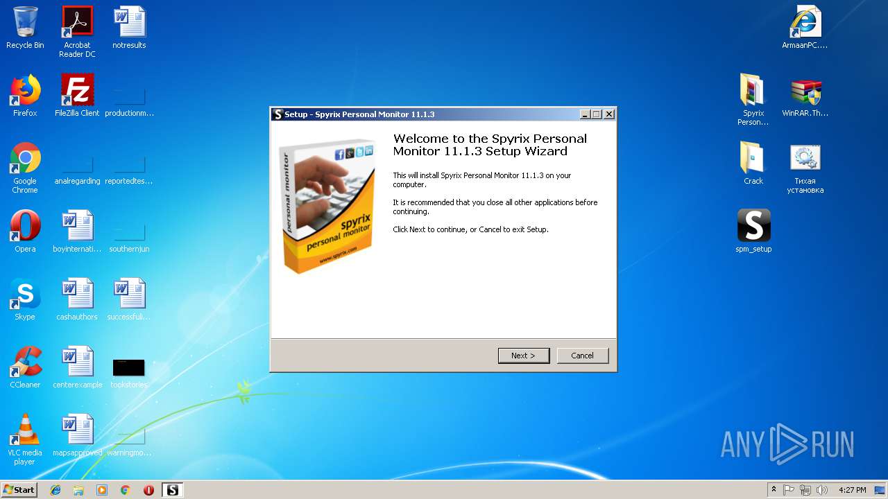Click the Show desktop button
This screenshot has width=888, height=499.
click(x=880, y=490)
